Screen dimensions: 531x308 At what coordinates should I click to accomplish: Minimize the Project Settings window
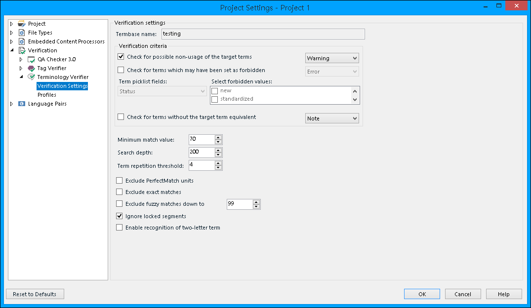point(486,6)
